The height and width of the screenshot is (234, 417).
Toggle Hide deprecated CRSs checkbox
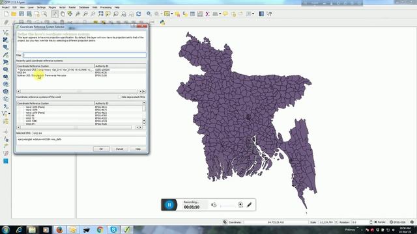[119, 97]
